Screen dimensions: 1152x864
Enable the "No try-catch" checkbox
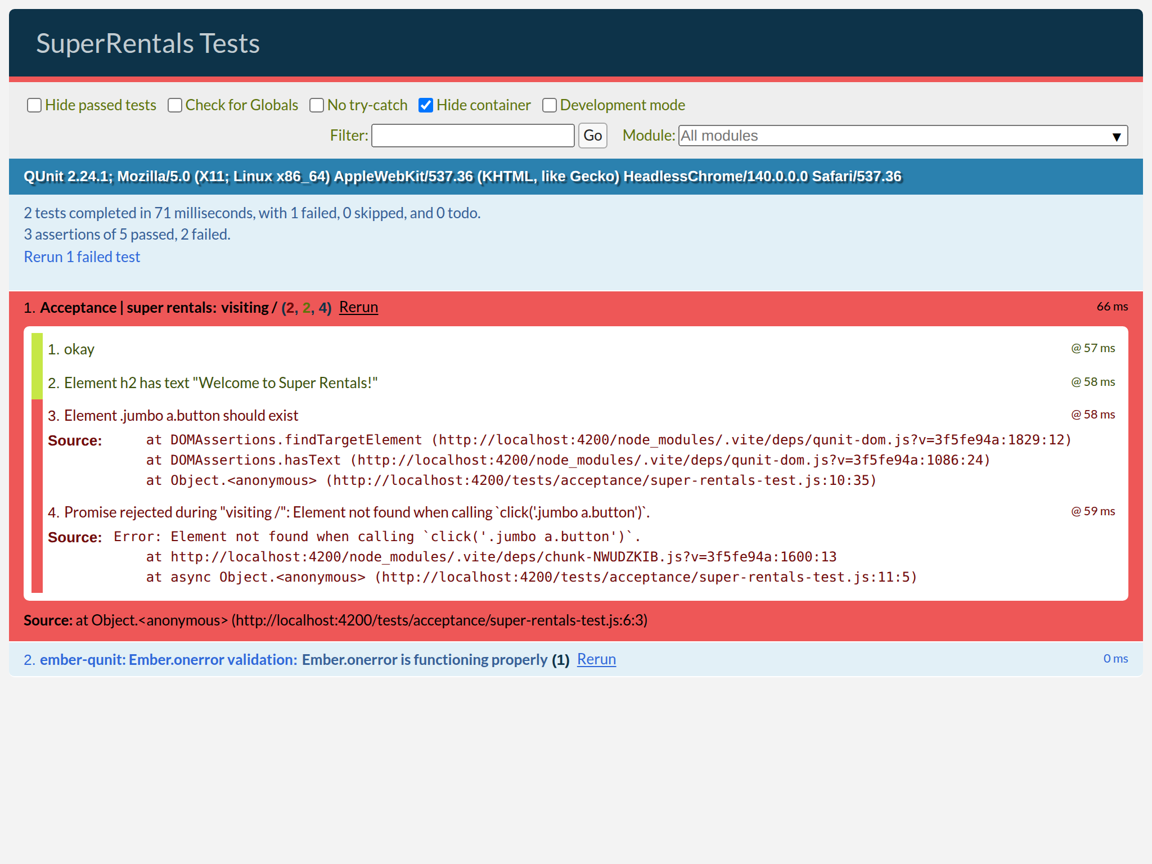[317, 105]
